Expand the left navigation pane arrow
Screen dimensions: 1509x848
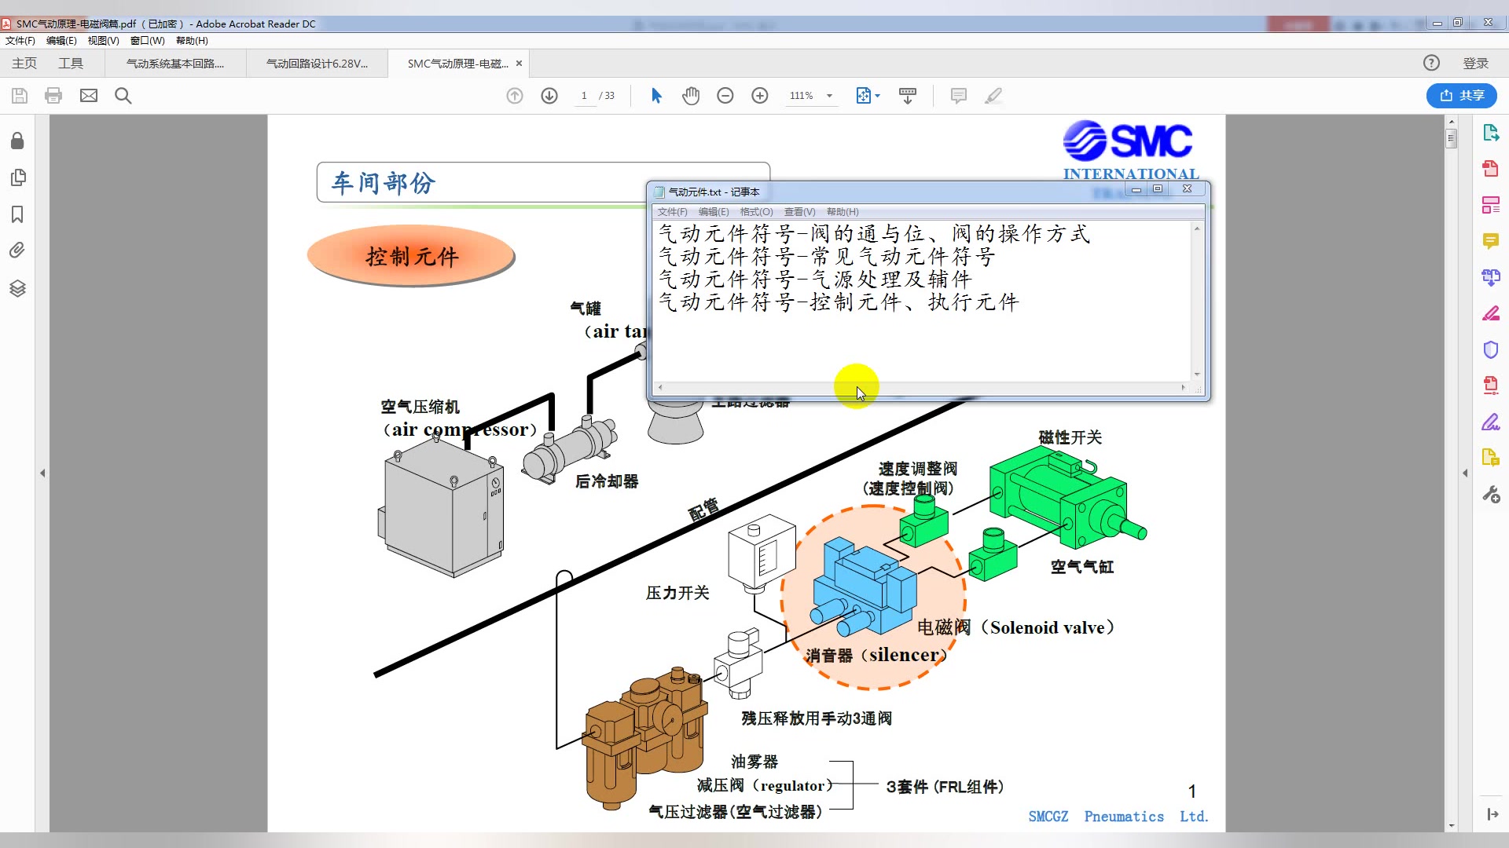click(42, 473)
